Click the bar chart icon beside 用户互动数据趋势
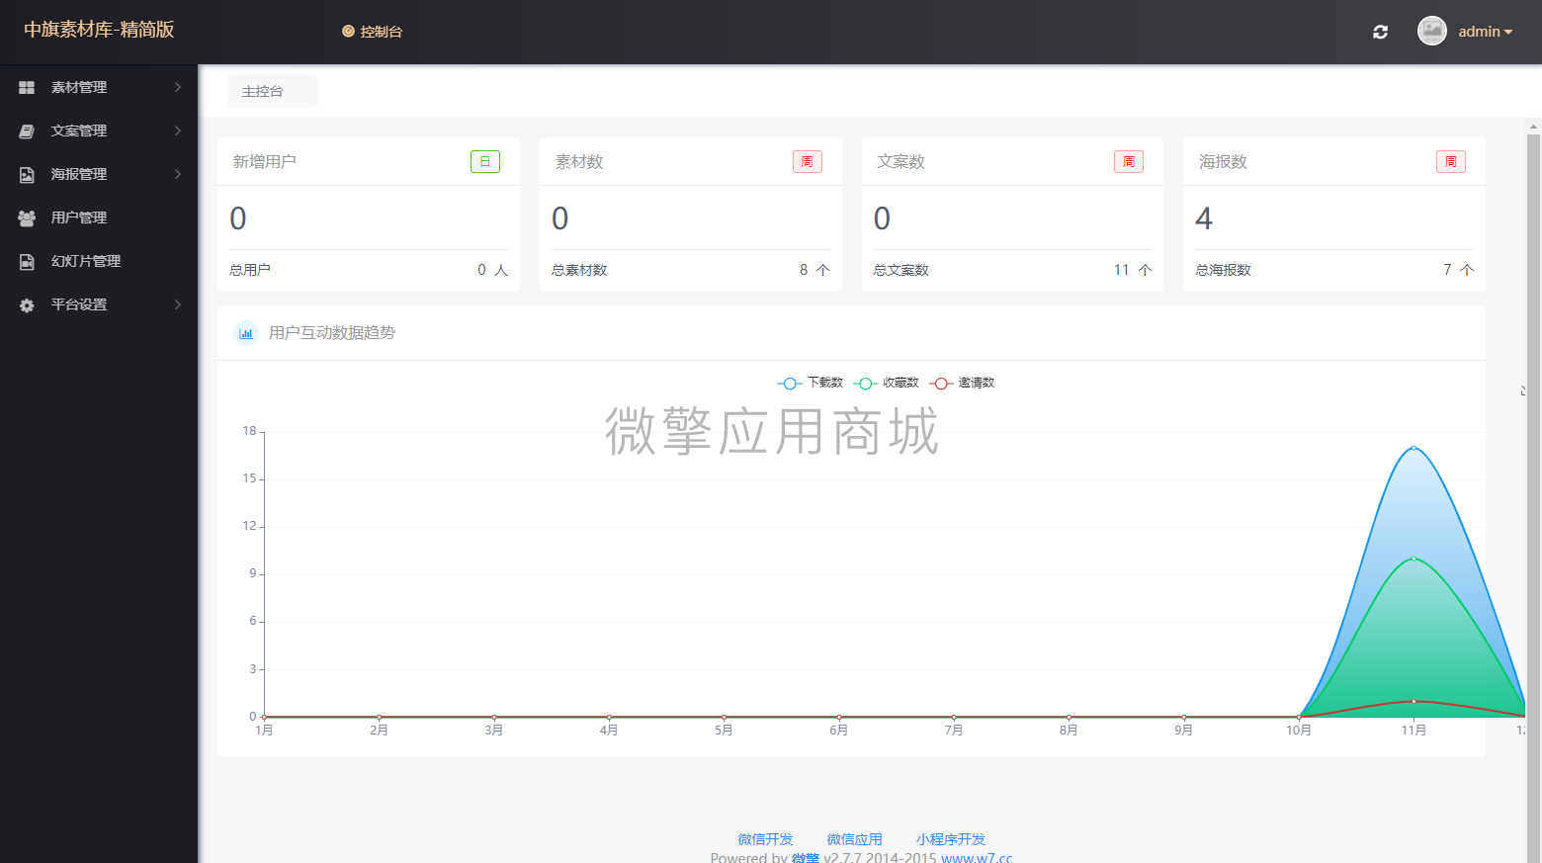This screenshot has width=1542, height=863. pyautogui.click(x=246, y=333)
